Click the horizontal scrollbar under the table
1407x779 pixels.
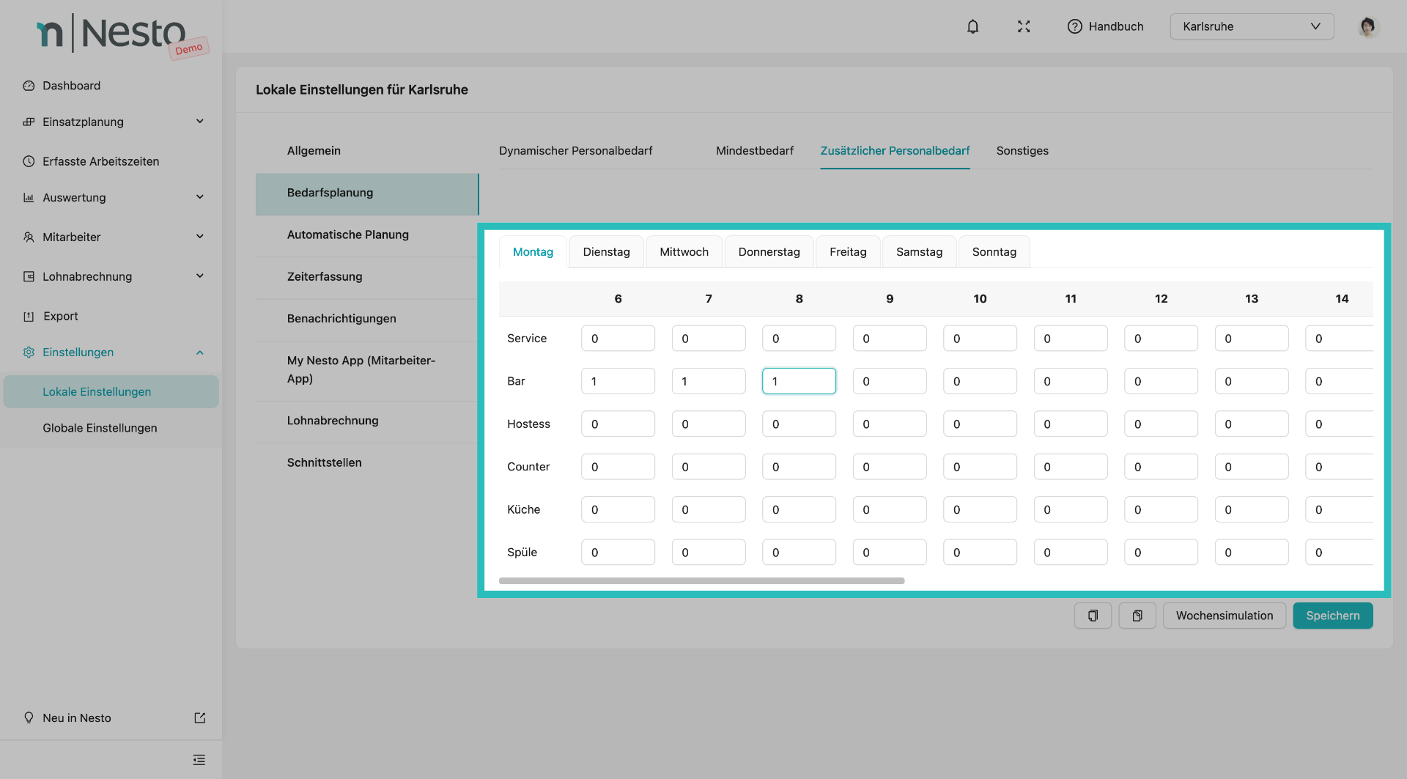(x=701, y=580)
